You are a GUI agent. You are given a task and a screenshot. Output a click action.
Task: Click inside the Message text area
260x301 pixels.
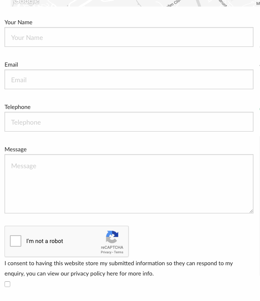tap(129, 184)
